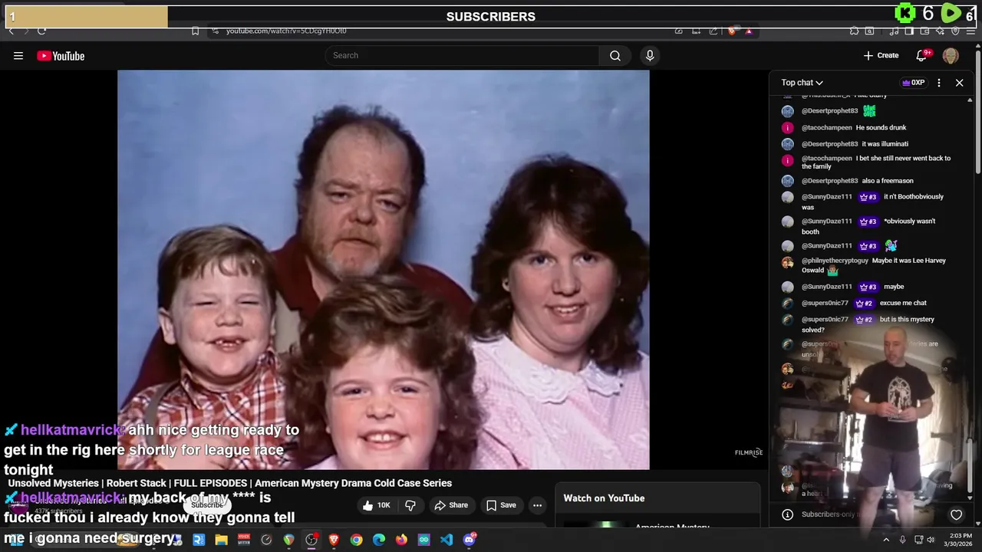Screen dimensions: 982x552
Task: Open Arduino IDE from the taskbar
Action: click(423, 540)
